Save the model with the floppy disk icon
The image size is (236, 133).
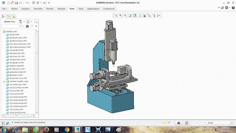point(17,3)
